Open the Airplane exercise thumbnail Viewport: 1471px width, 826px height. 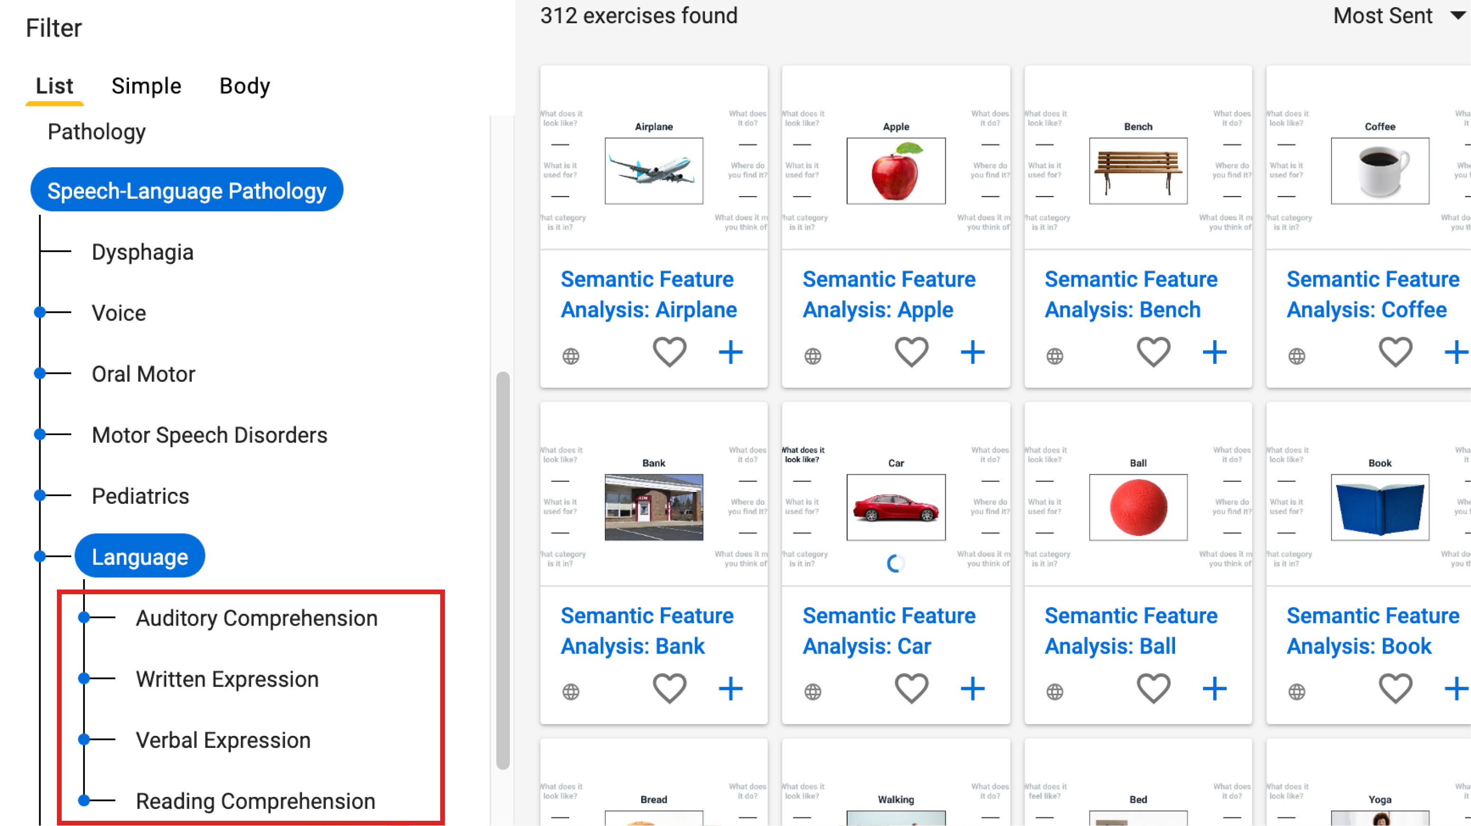(654, 171)
